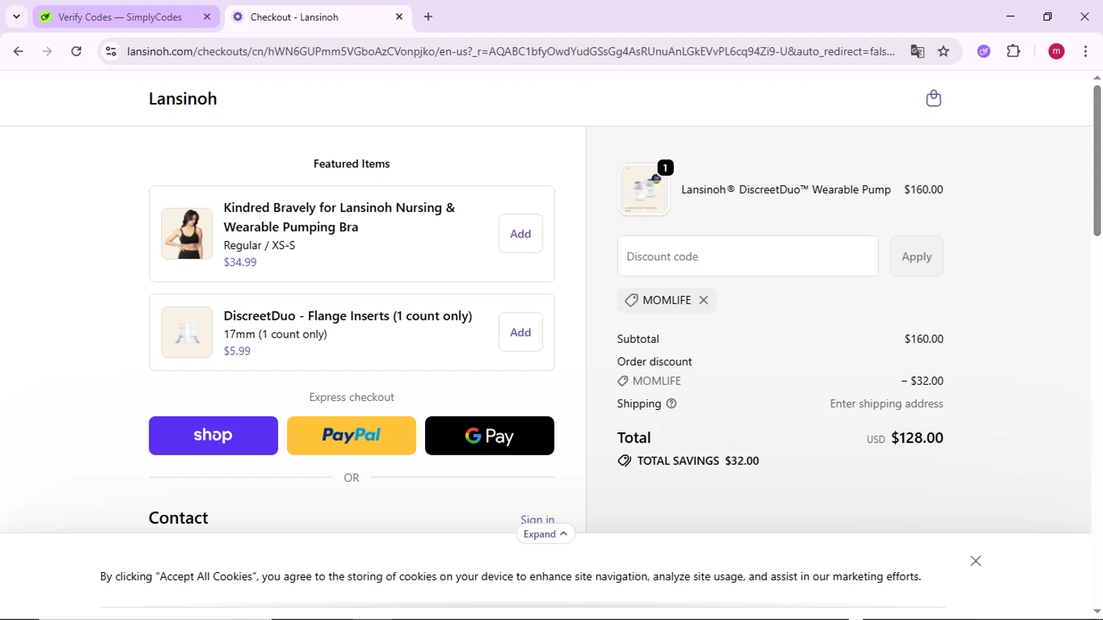Add the Kindred Bravely Nursing Bra
The image size is (1103, 620).
pos(521,234)
